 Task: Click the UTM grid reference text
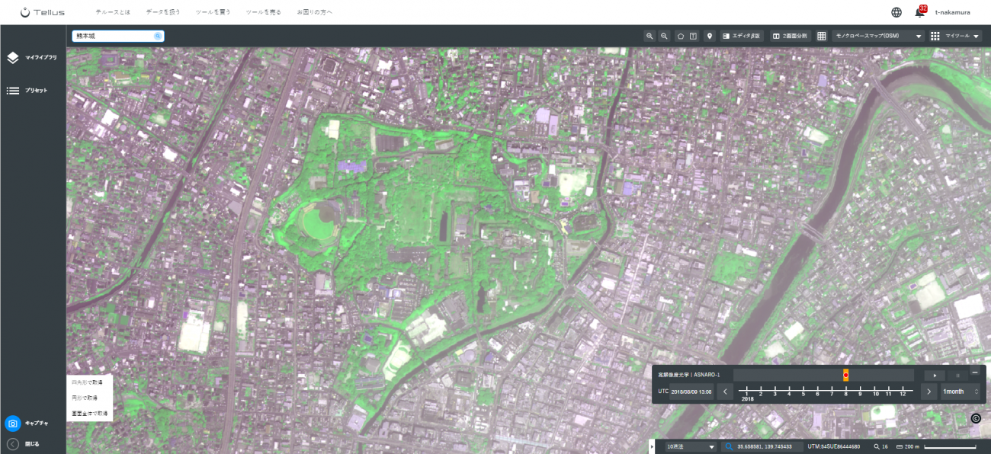pos(834,446)
